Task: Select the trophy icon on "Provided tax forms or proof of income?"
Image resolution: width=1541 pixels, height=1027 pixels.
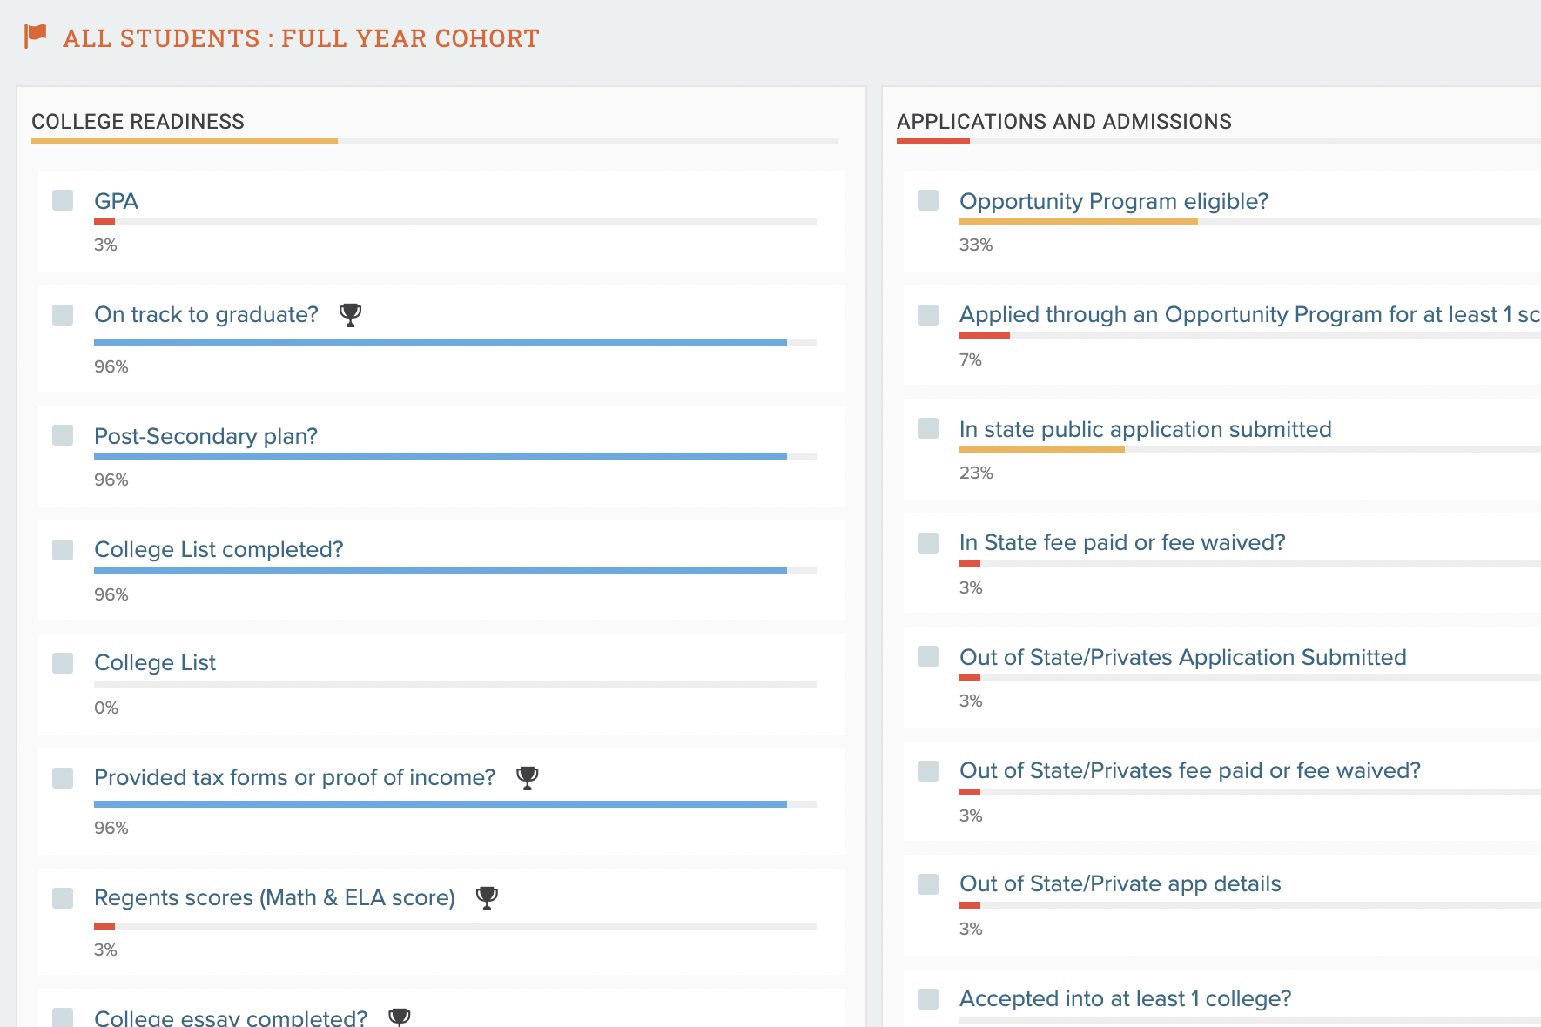Action: (x=528, y=777)
